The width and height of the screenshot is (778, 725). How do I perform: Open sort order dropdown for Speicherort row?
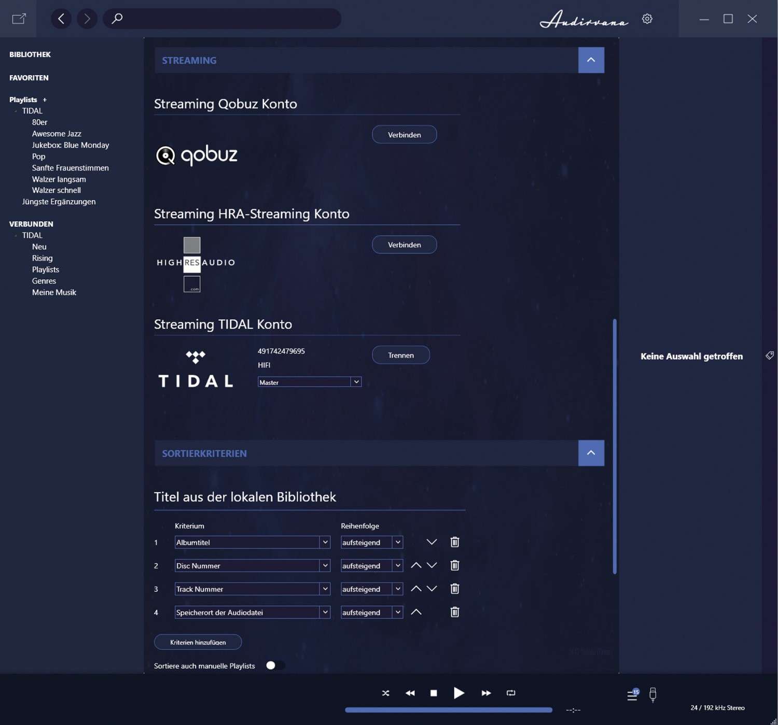click(x=372, y=612)
